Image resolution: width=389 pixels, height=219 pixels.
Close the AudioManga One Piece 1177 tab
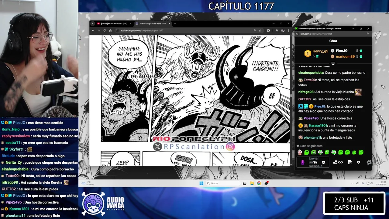(x=169, y=24)
